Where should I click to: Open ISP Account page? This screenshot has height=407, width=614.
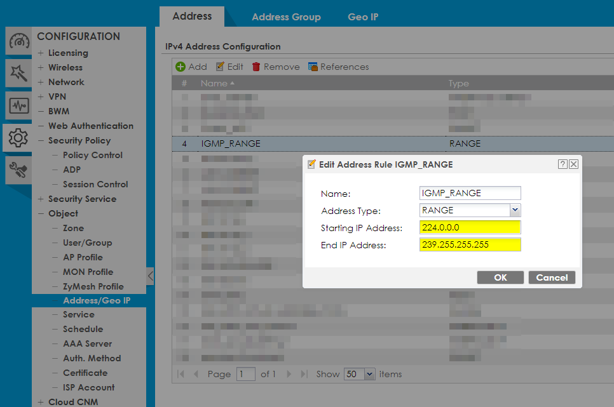[x=89, y=387]
